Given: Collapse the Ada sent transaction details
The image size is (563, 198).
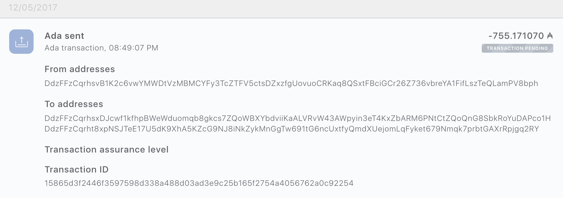Looking at the screenshot, I should click(x=281, y=42).
